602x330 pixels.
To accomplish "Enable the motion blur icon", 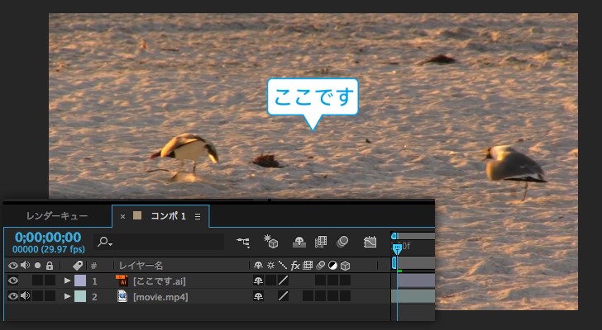I will tap(342, 242).
